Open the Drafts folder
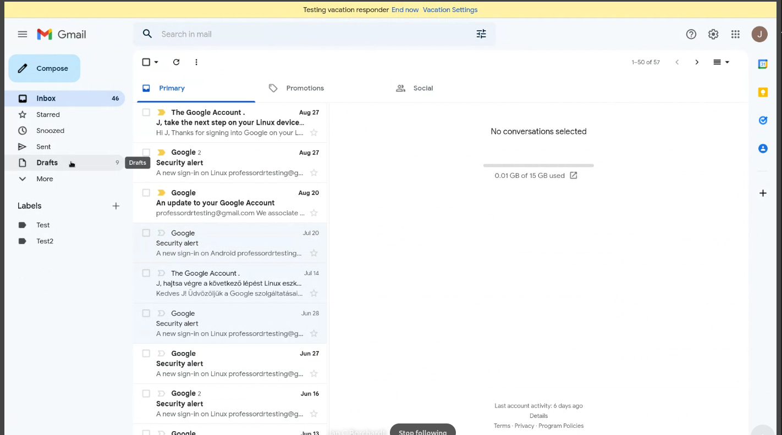This screenshot has height=435, width=782. click(x=65, y=163)
